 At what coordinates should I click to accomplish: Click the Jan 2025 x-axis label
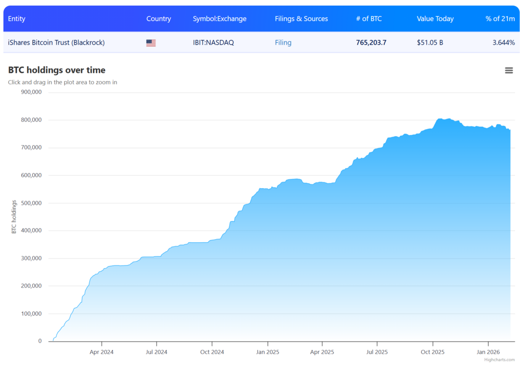point(268,352)
